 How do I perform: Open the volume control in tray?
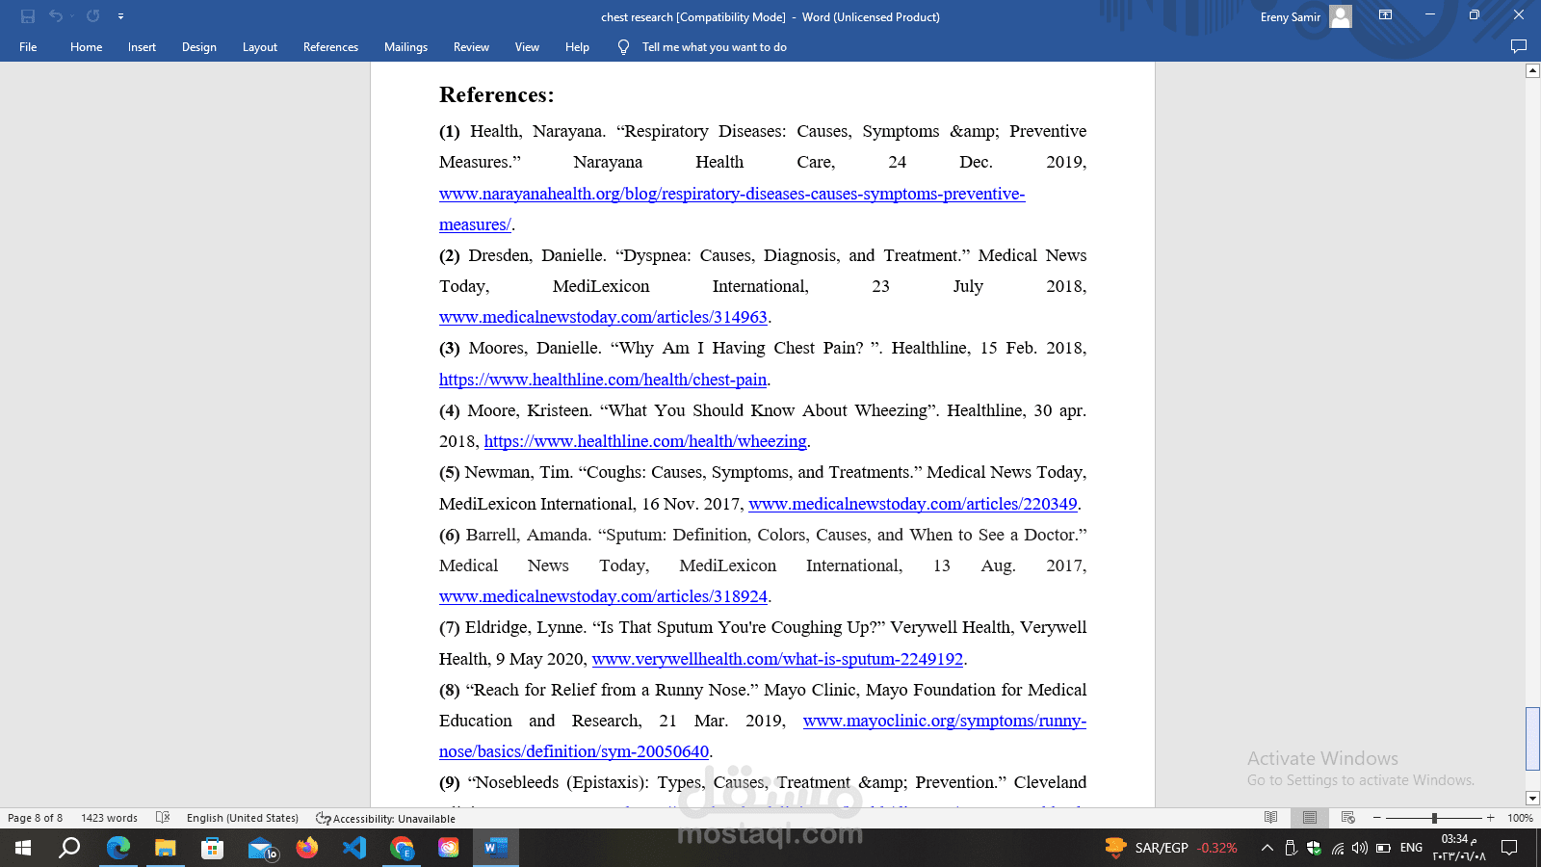[x=1360, y=848]
